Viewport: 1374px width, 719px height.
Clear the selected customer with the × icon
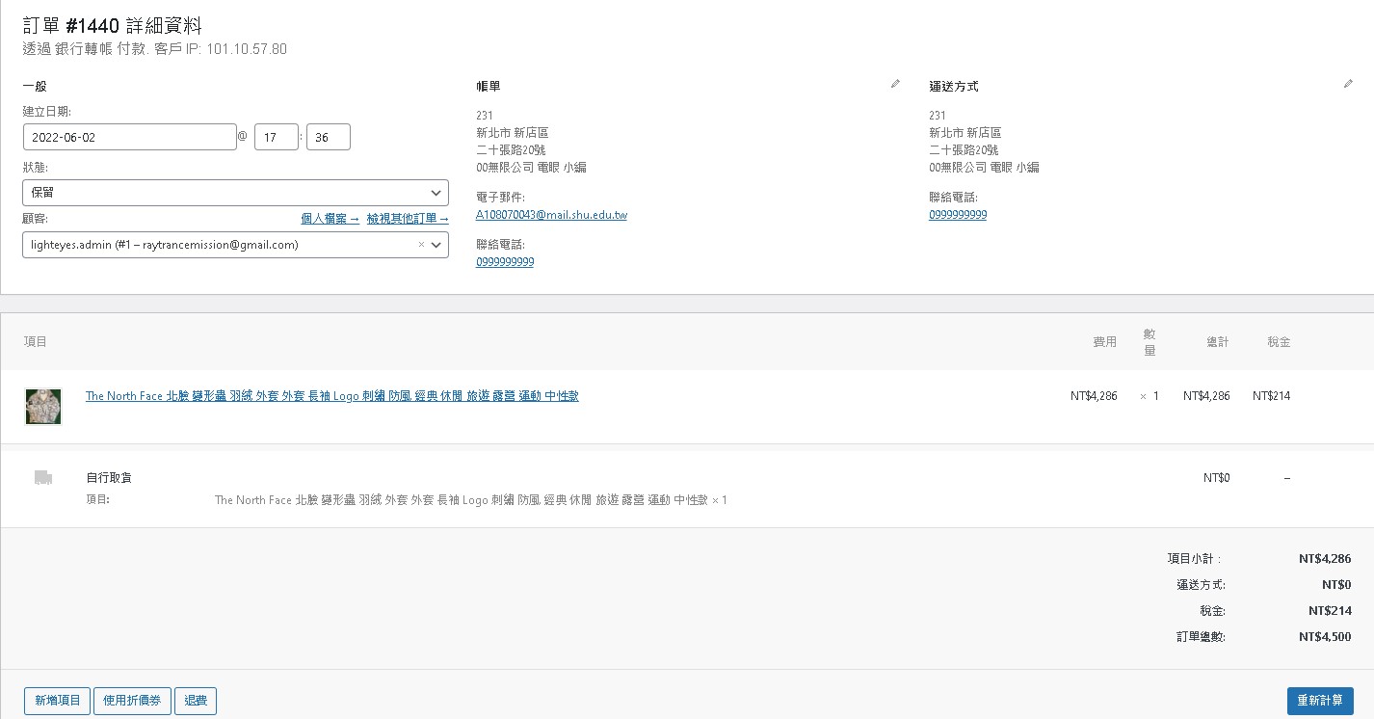(421, 245)
